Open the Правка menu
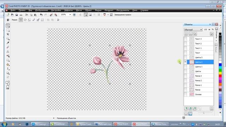The image size is (226, 127). click(22, 10)
